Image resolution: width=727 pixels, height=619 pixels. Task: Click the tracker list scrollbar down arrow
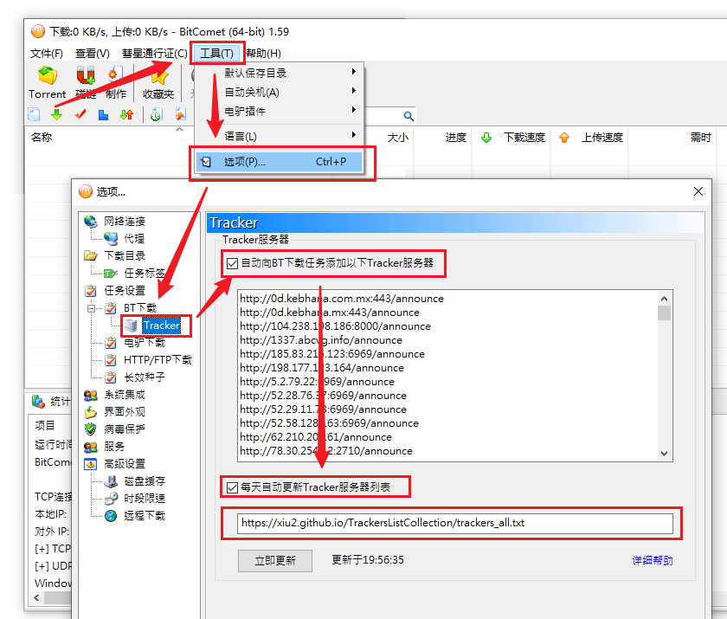click(664, 453)
